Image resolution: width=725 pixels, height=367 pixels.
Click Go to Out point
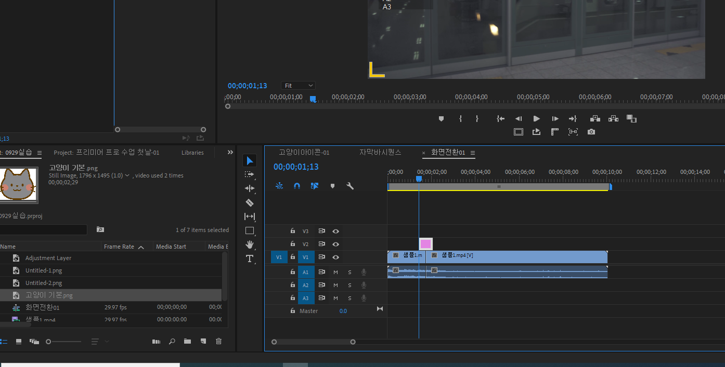pyautogui.click(x=573, y=119)
